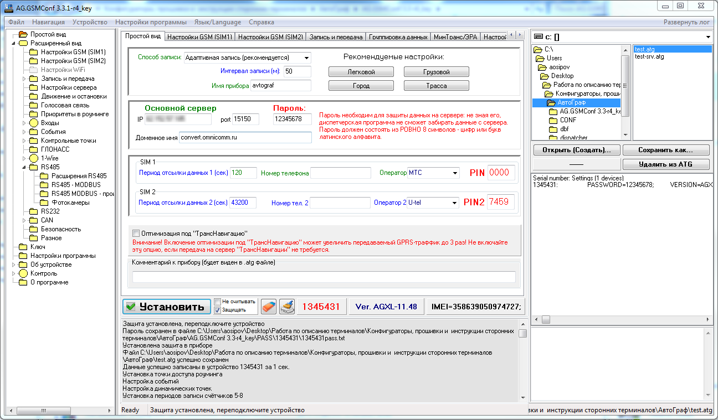Click yellow circle icon of 1-Wire
Screen dimensions: 718x420
click(x=33, y=158)
